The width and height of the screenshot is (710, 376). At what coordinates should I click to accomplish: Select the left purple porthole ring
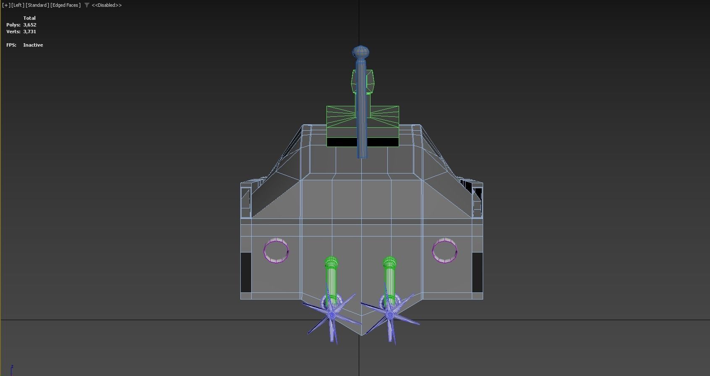(x=276, y=250)
